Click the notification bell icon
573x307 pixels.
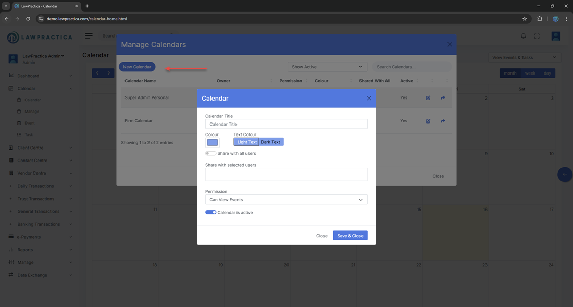(x=523, y=36)
